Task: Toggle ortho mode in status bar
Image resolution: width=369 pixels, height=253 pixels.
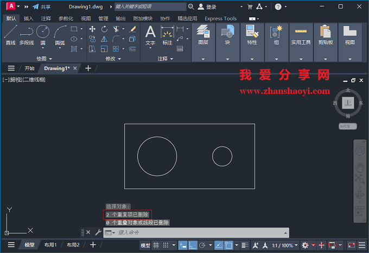Action: coord(193,245)
